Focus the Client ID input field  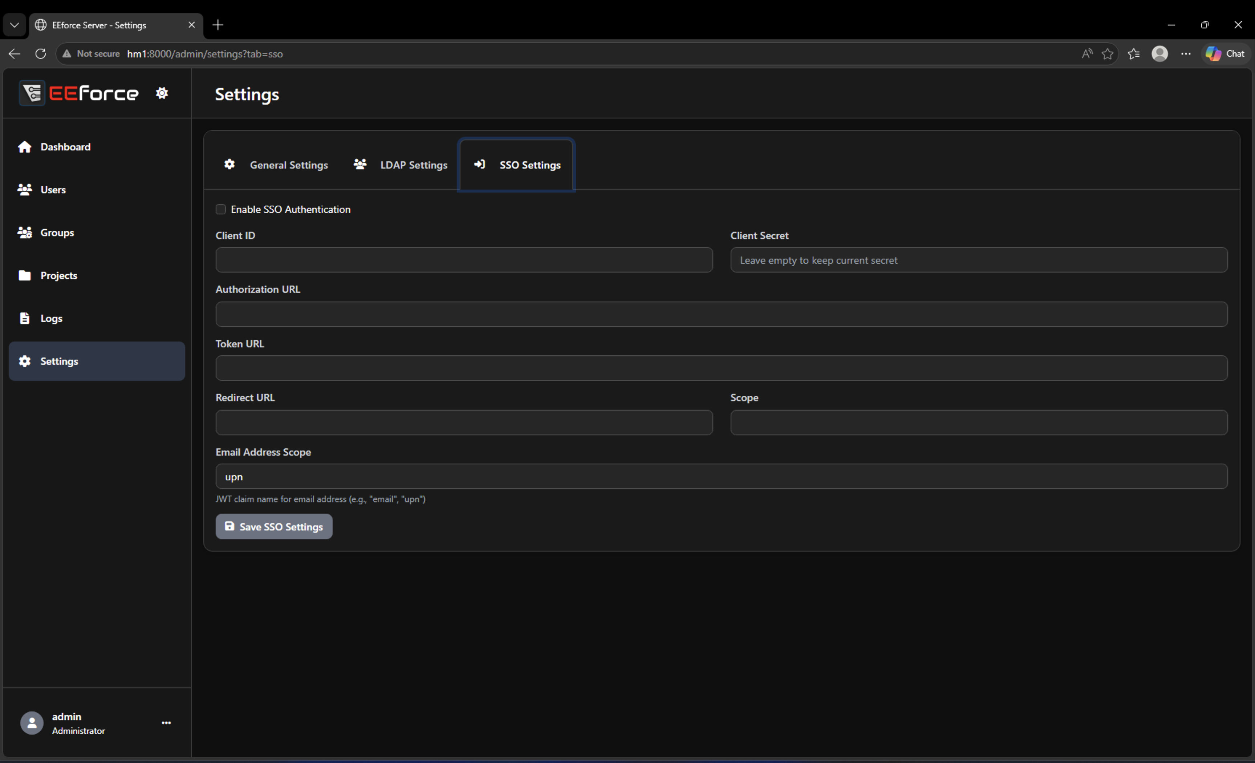[x=464, y=260]
